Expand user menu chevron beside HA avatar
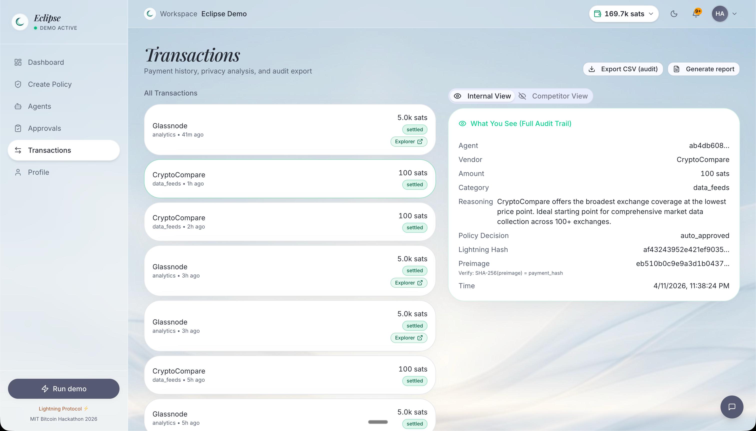 click(x=734, y=14)
